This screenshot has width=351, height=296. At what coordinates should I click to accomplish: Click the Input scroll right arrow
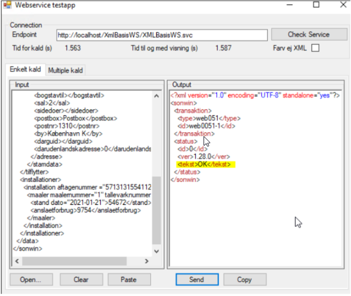(147, 261)
